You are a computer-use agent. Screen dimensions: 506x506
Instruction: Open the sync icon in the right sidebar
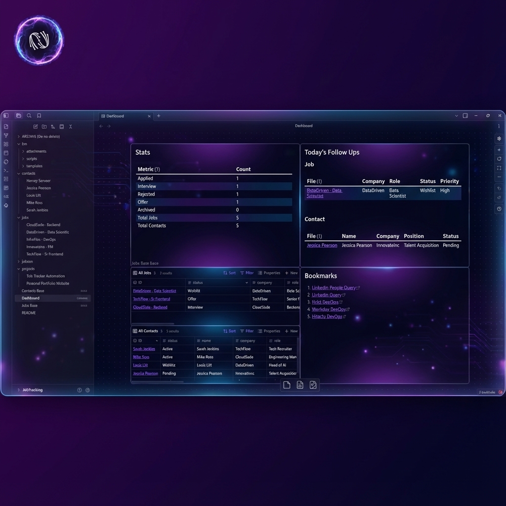(x=499, y=159)
